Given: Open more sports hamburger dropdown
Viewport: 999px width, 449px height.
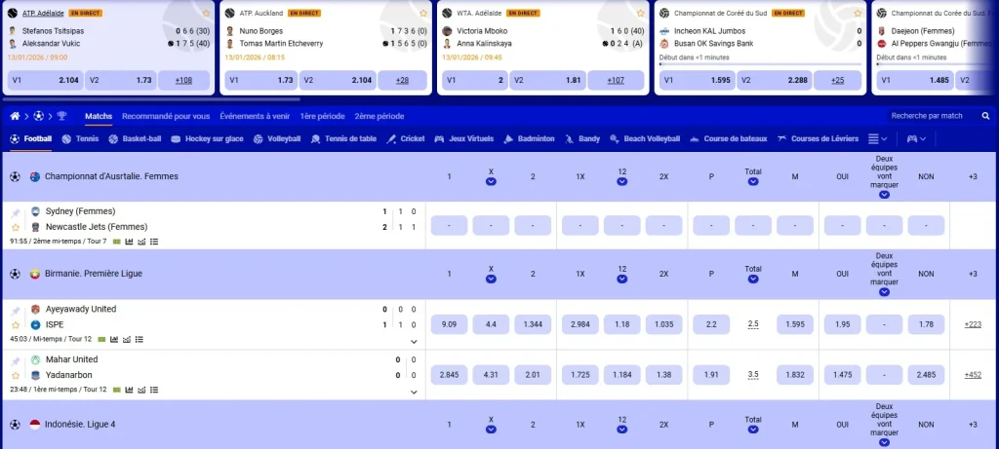Looking at the screenshot, I should tap(878, 138).
